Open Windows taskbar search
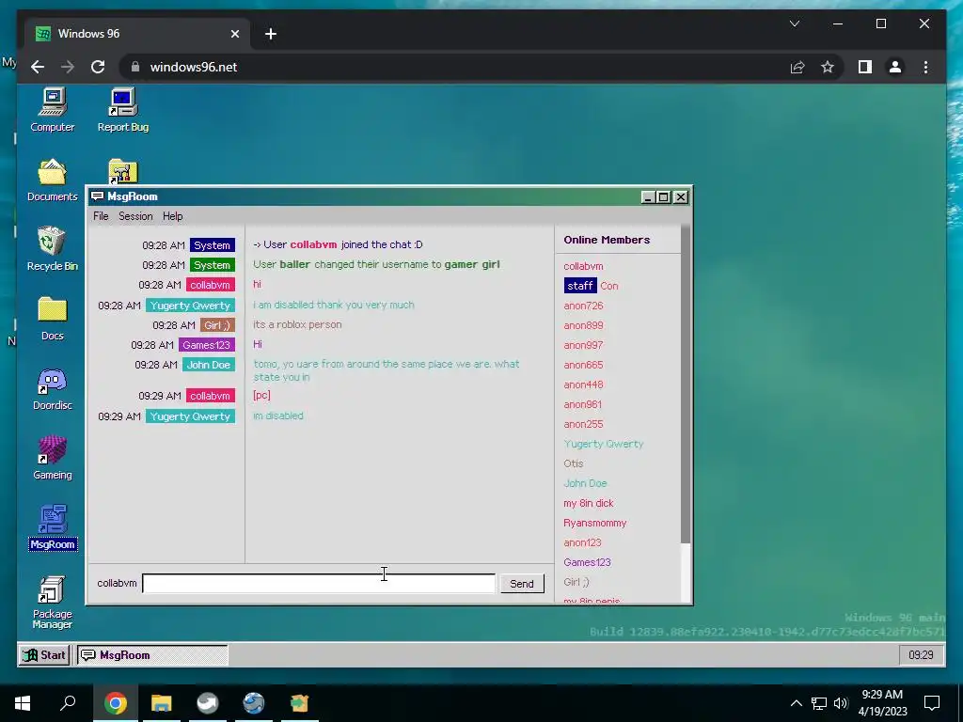 pos(68,703)
